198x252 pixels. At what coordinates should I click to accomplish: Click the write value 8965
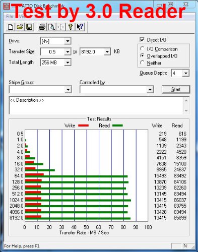[161, 169]
